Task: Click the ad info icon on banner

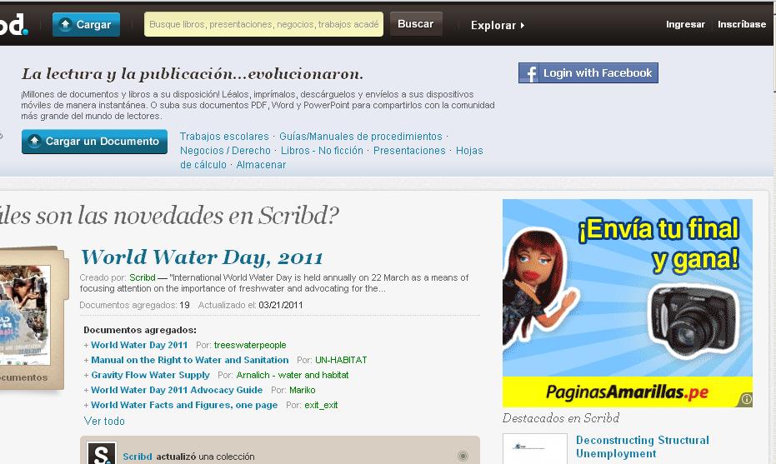Action: coord(746,399)
